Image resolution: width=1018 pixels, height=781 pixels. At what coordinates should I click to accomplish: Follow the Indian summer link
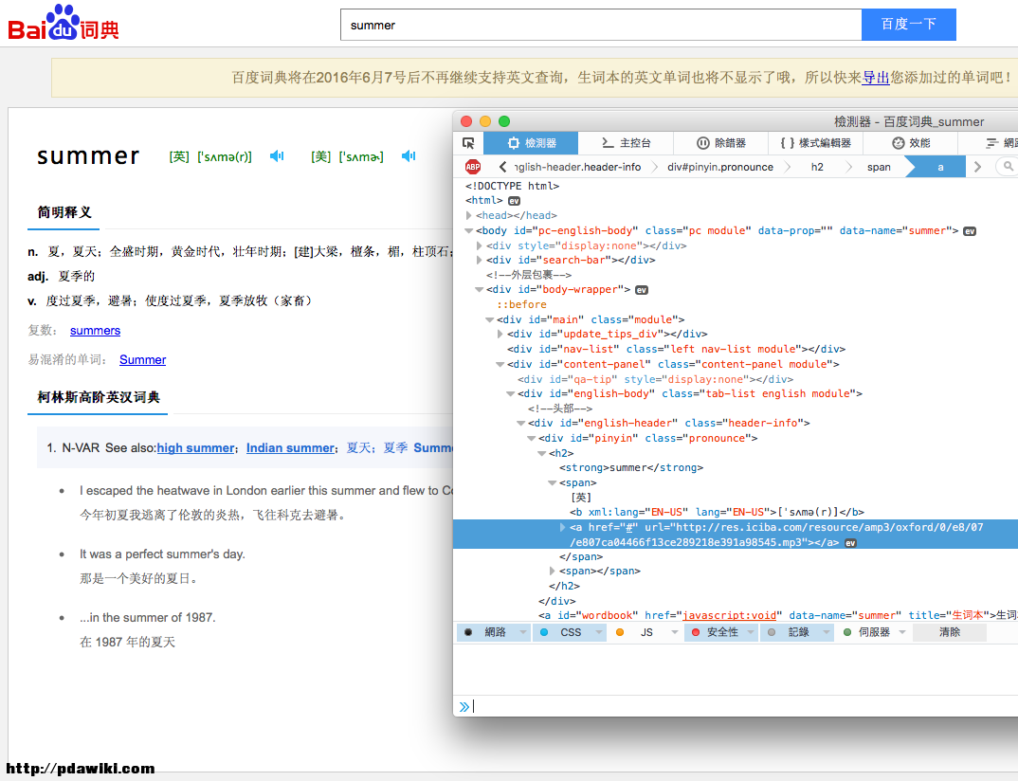click(290, 448)
